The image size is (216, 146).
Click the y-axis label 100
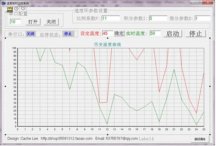(14, 48)
